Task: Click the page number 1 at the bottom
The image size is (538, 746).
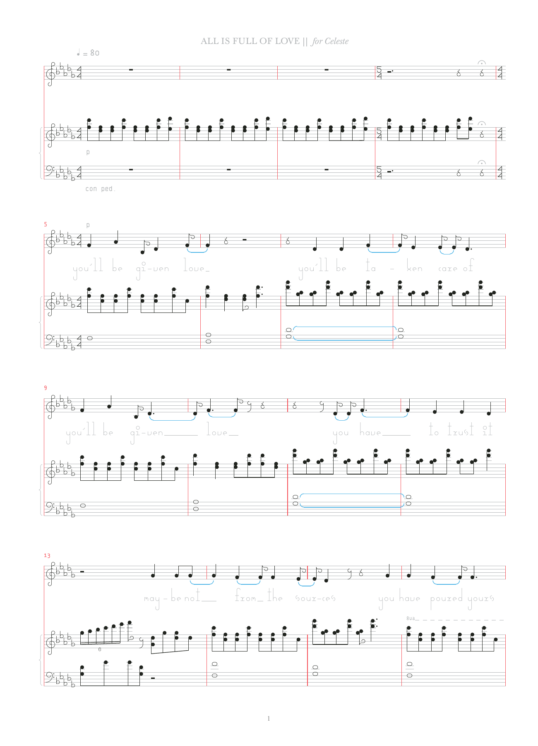Action: (x=269, y=719)
